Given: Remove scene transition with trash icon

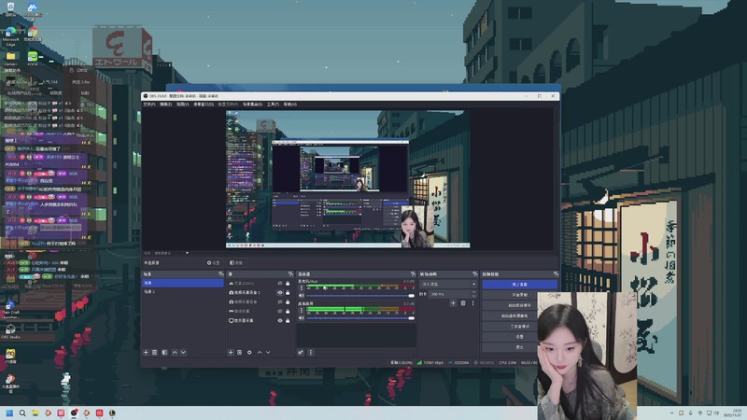Looking at the screenshot, I should point(463,302).
